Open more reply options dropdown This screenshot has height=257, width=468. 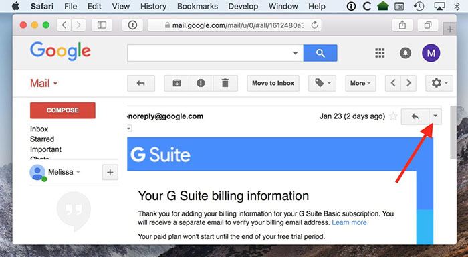(435, 116)
